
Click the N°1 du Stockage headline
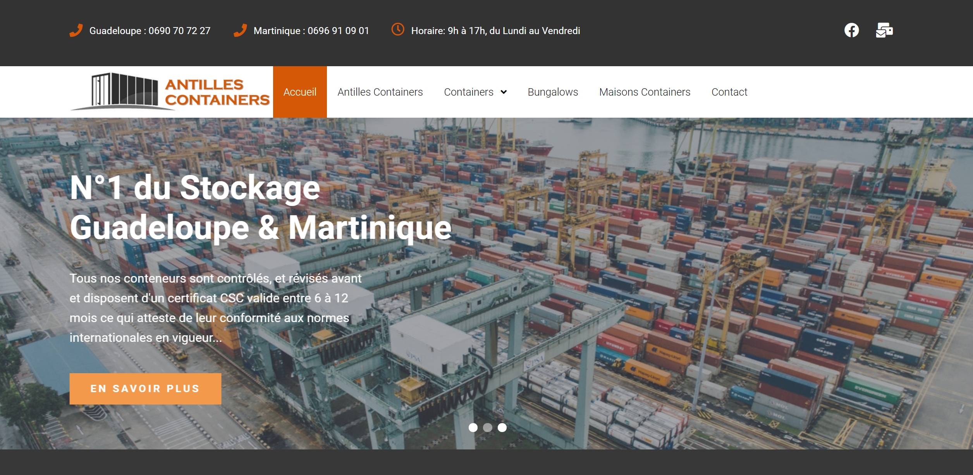(261, 208)
